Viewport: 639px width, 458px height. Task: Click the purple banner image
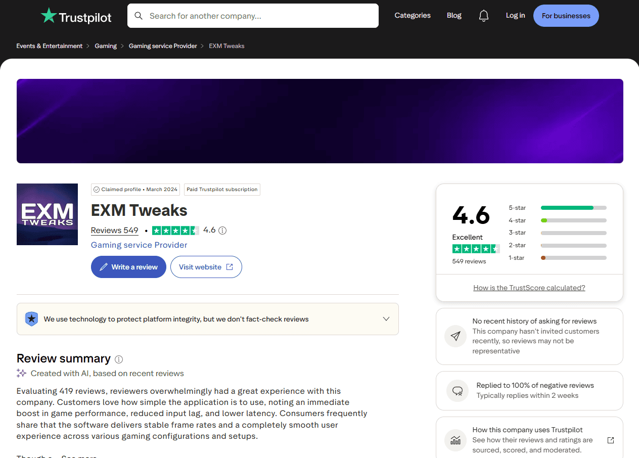coord(320,121)
